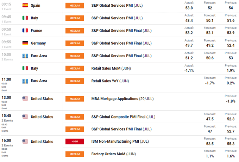Click MEDIUM badge beside S&P Global Composite PMI
The width and height of the screenshot is (239, 162).
point(75,117)
